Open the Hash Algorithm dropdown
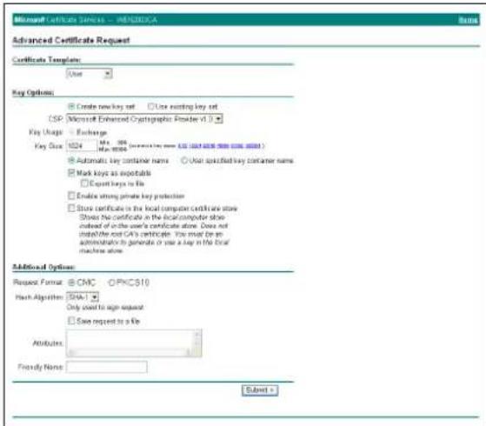 [x=83, y=297]
